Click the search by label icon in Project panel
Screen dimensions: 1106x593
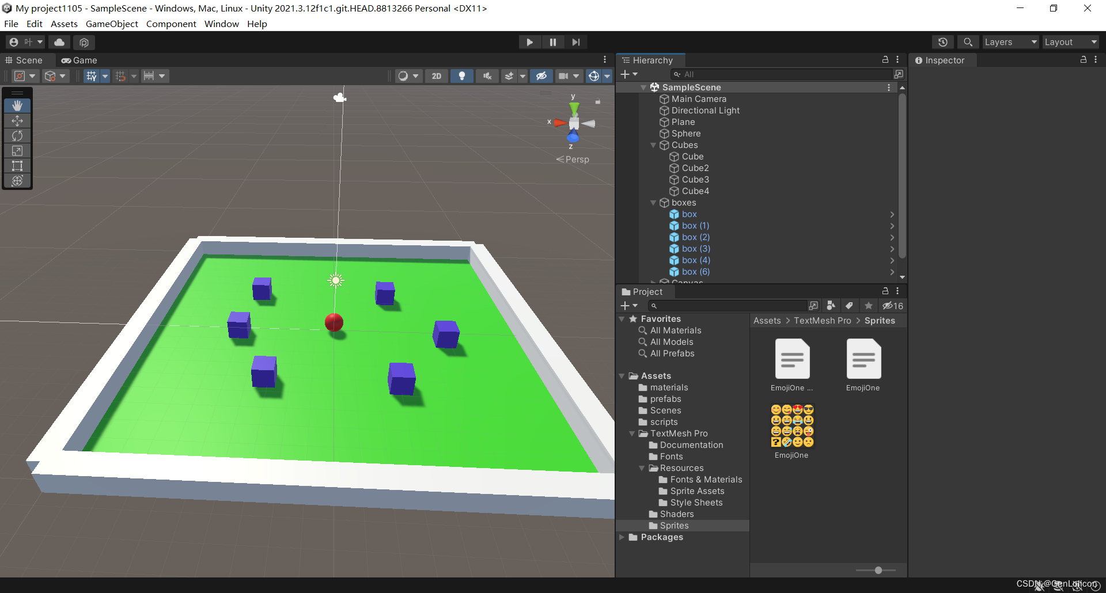click(850, 306)
